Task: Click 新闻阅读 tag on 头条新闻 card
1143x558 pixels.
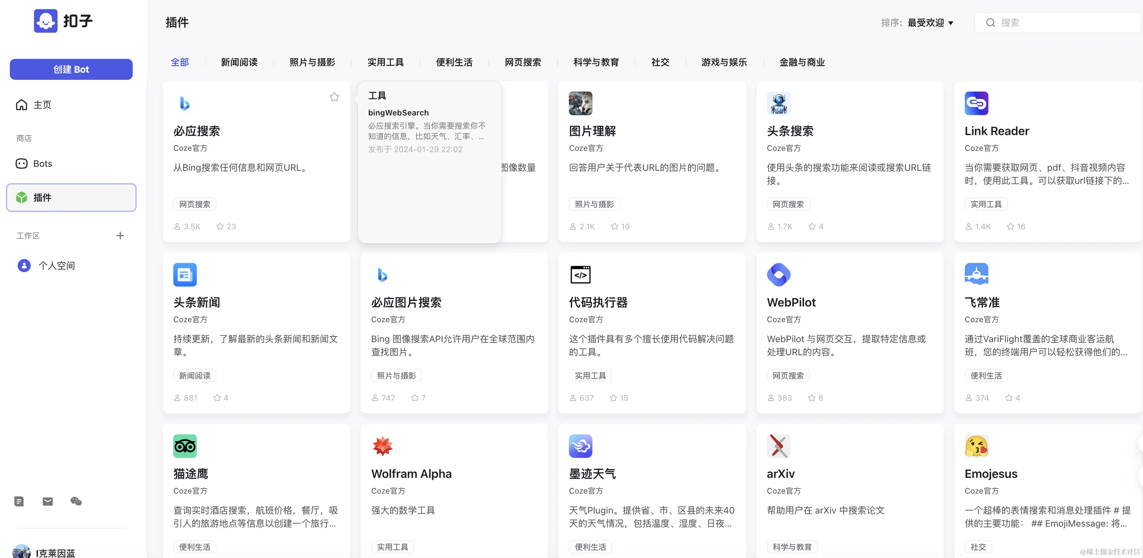Action: coord(195,375)
